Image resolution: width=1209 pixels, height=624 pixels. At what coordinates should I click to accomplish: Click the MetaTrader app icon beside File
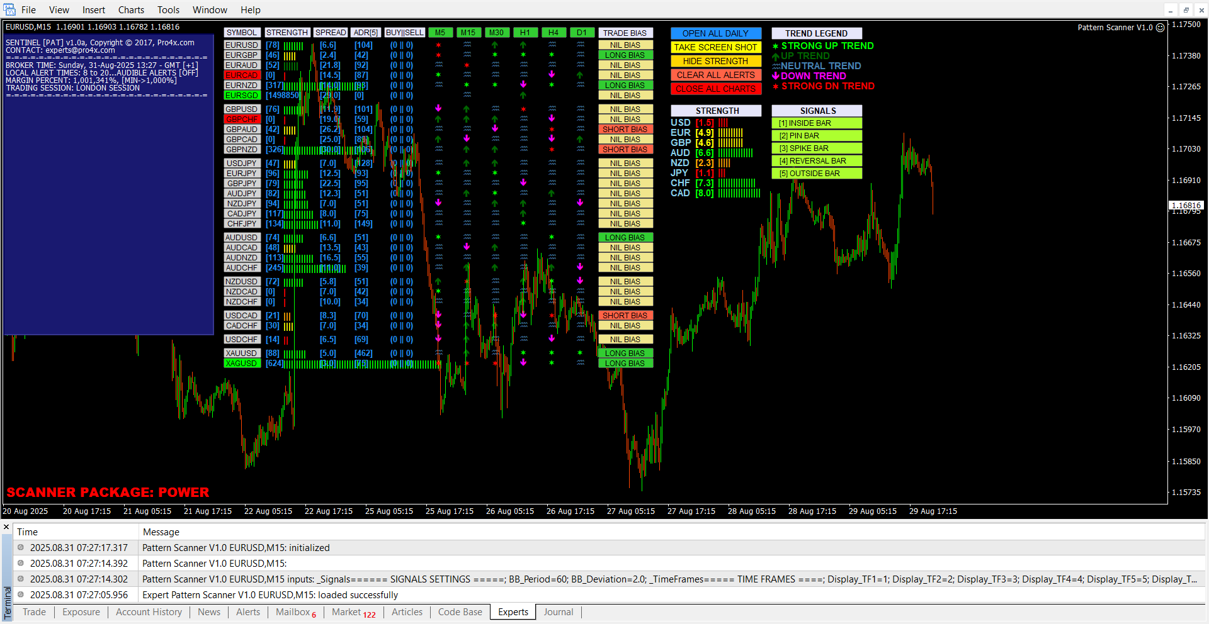point(9,9)
